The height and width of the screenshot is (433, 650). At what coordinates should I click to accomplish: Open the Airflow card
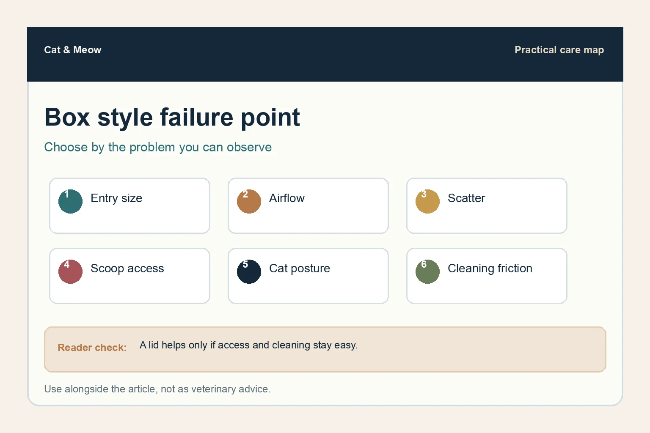coord(308,206)
